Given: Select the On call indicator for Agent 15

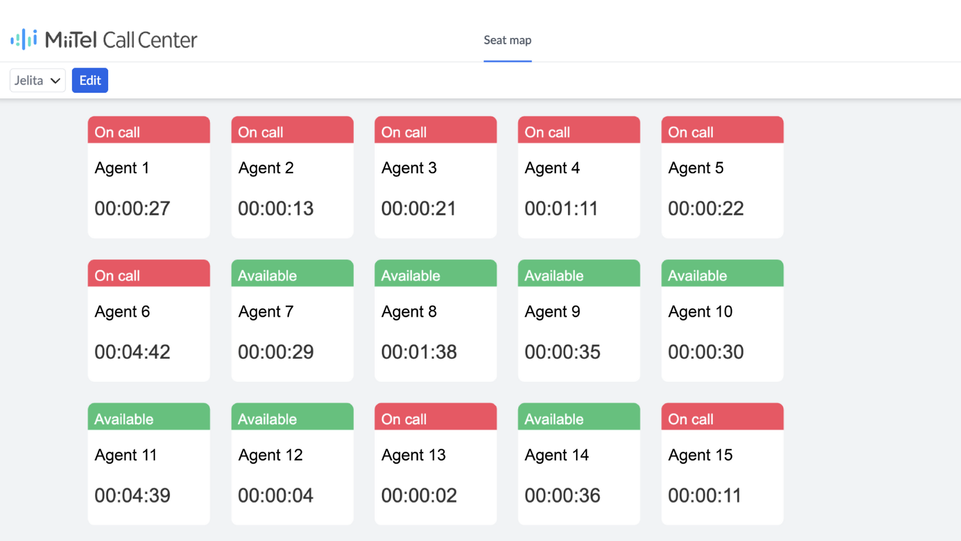Looking at the screenshot, I should [x=722, y=417].
